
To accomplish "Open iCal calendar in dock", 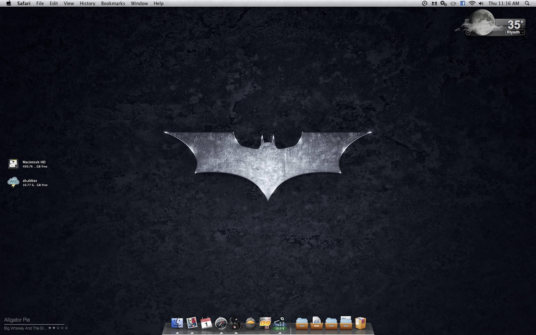I will click(x=206, y=323).
